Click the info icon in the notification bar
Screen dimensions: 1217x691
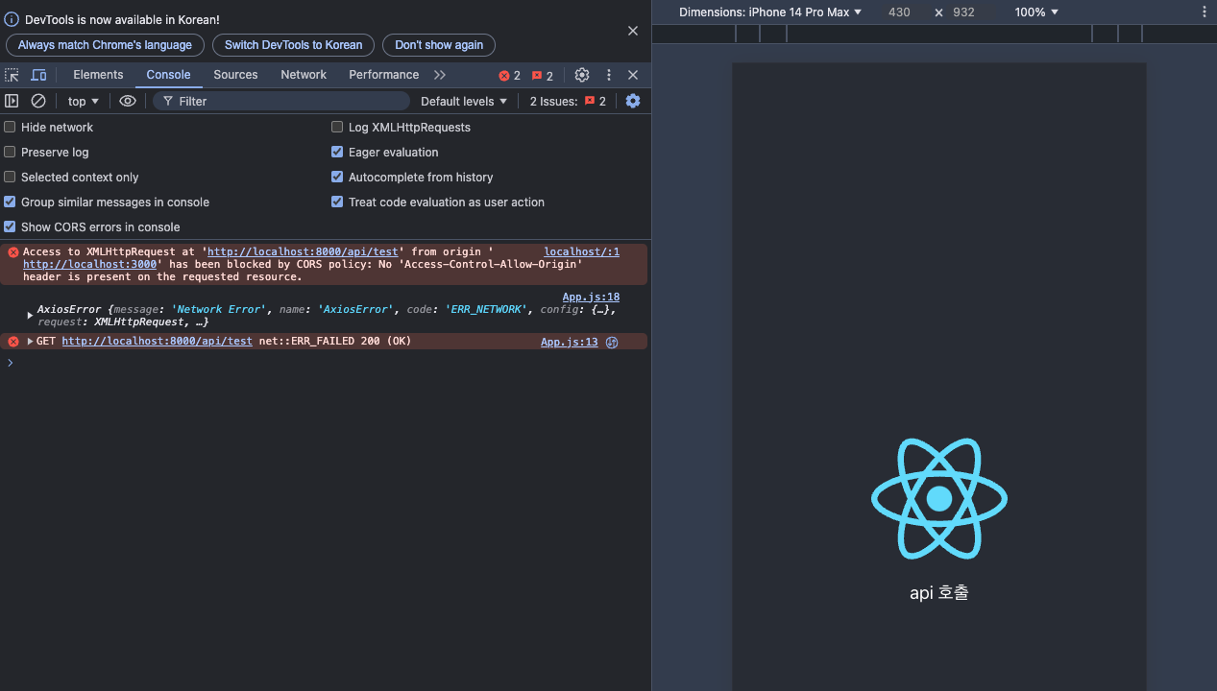pos(12,19)
